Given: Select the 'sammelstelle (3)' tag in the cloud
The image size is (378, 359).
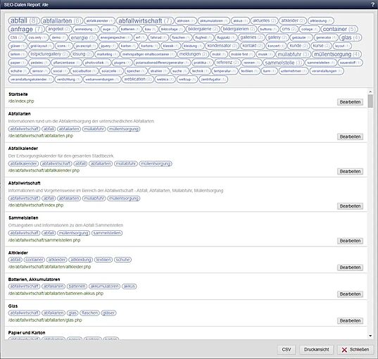Looking at the screenshot, I should 283,63.
